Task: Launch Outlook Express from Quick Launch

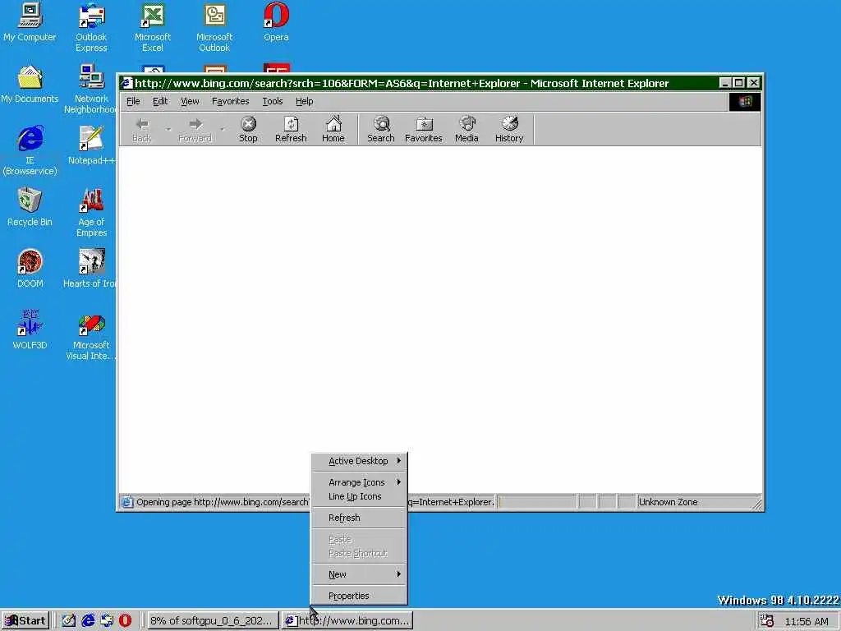Action: coord(107,621)
